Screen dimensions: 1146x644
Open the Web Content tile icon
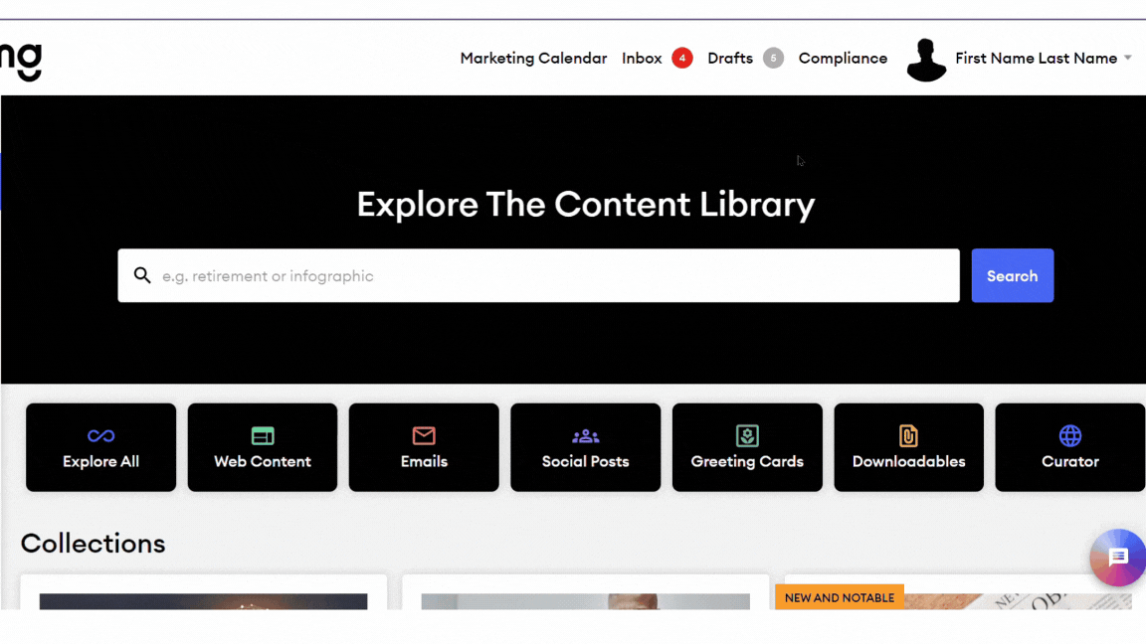click(x=263, y=435)
